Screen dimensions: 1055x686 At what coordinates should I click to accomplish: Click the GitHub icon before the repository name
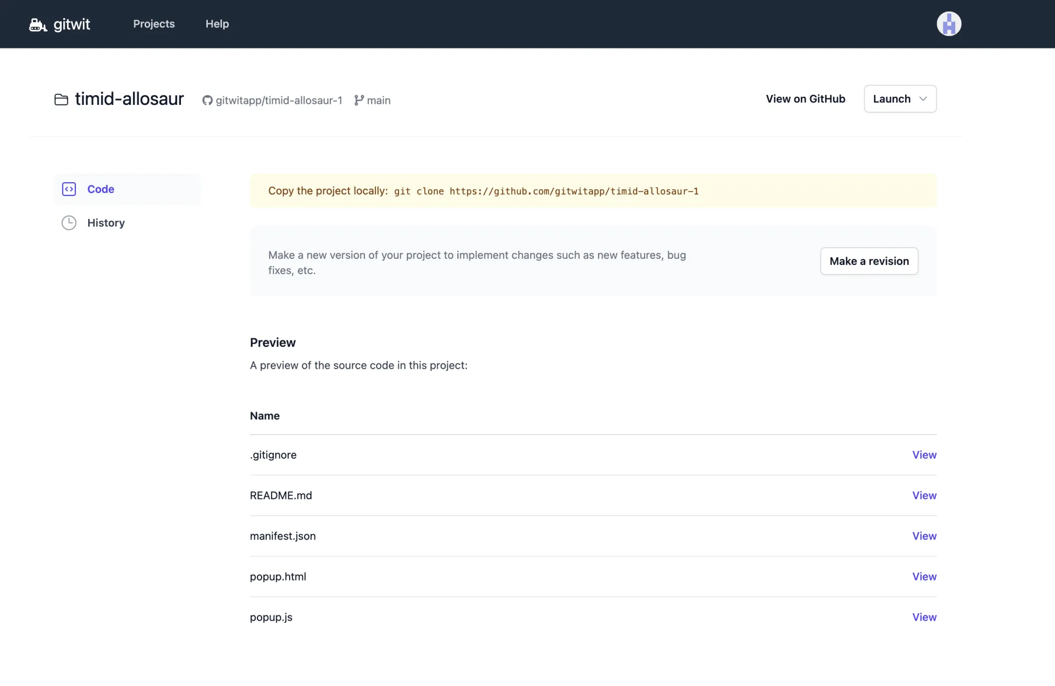[x=206, y=100]
